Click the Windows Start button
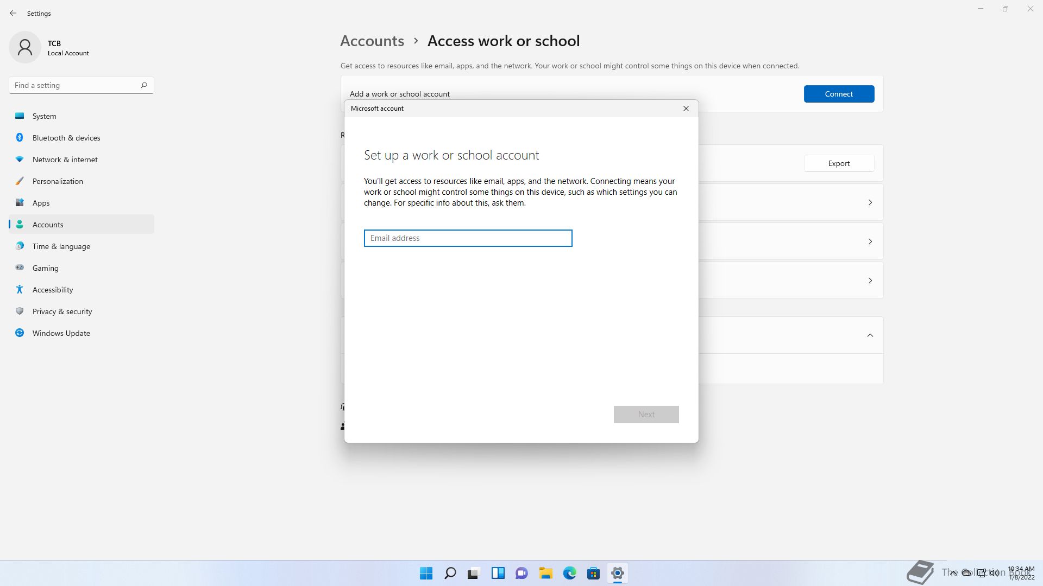1043x586 pixels. click(x=426, y=573)
